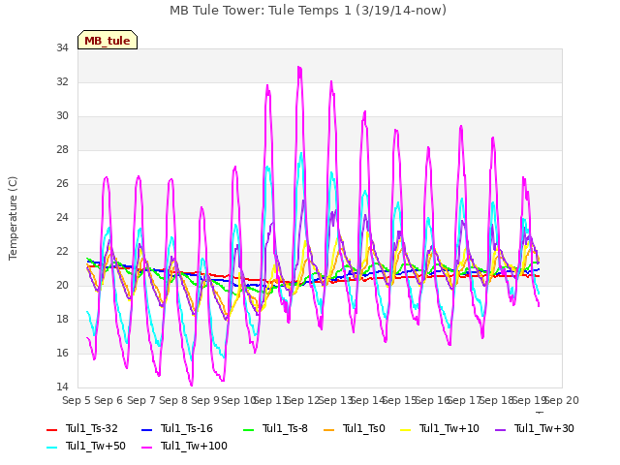
Task: Click the 26 y-axis tick label
Action: (62, 183)
